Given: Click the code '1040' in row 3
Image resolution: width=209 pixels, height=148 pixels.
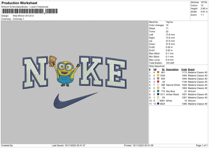Looking at the screenshot, I should (184, 79).
